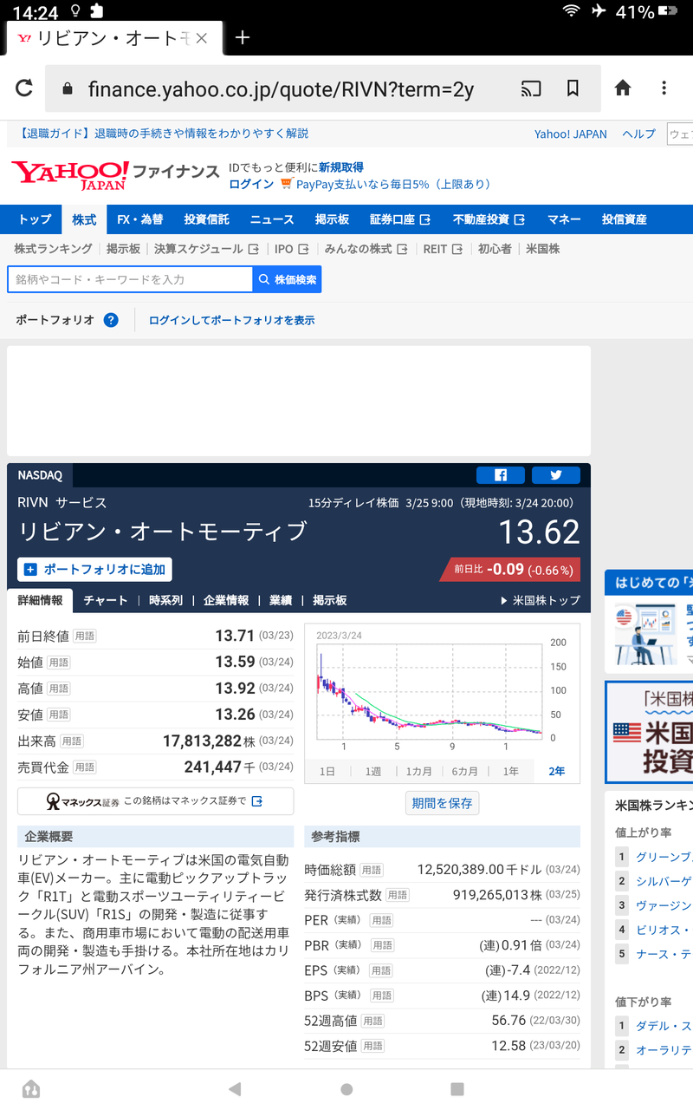The image size is (693, 1110).
Task: Switch to the 業績 stock tab
Action: pos(281,600)
